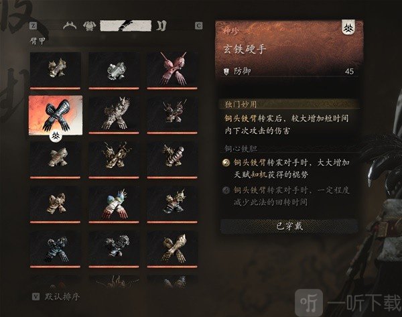Viewport: 402px width, 317px height.
Task: Click the set emblem badge on item card
Action: click(x=348, y=27)
